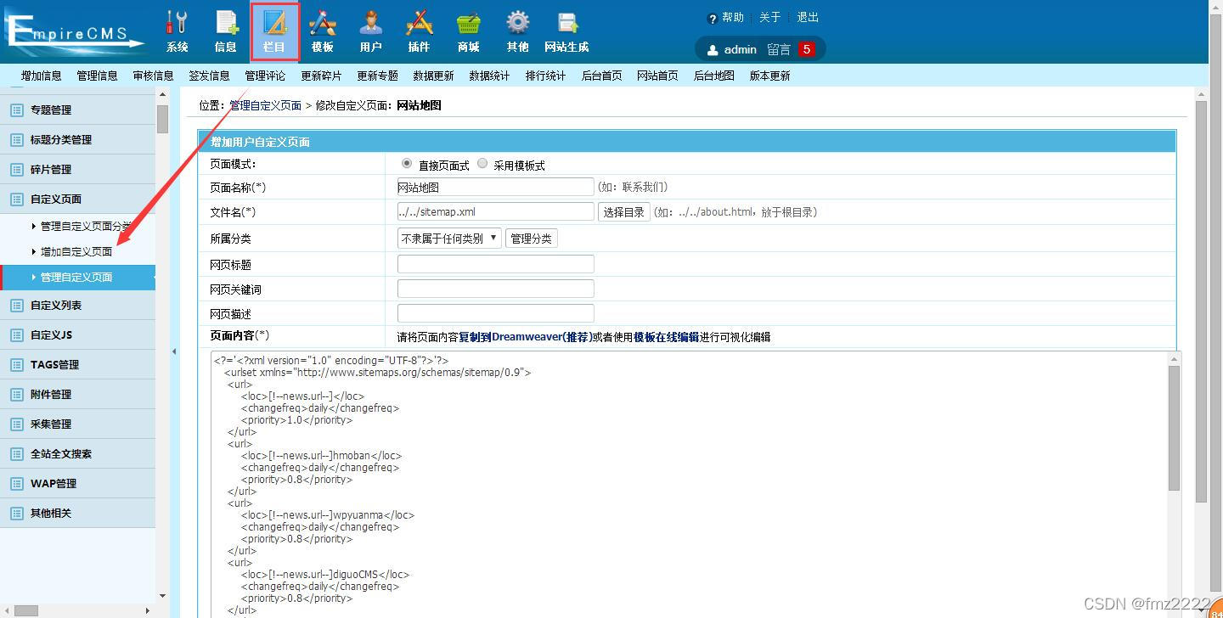Open the 信息 information icon
Screen dimensions: 1223x618
[226, 31]
